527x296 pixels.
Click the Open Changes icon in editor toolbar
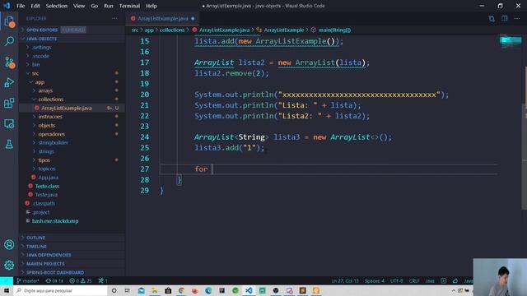(492, 18)
